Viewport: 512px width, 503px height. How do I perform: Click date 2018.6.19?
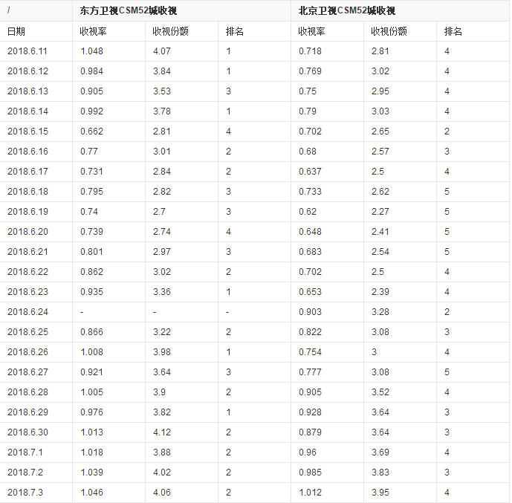(x=27, y=212)
